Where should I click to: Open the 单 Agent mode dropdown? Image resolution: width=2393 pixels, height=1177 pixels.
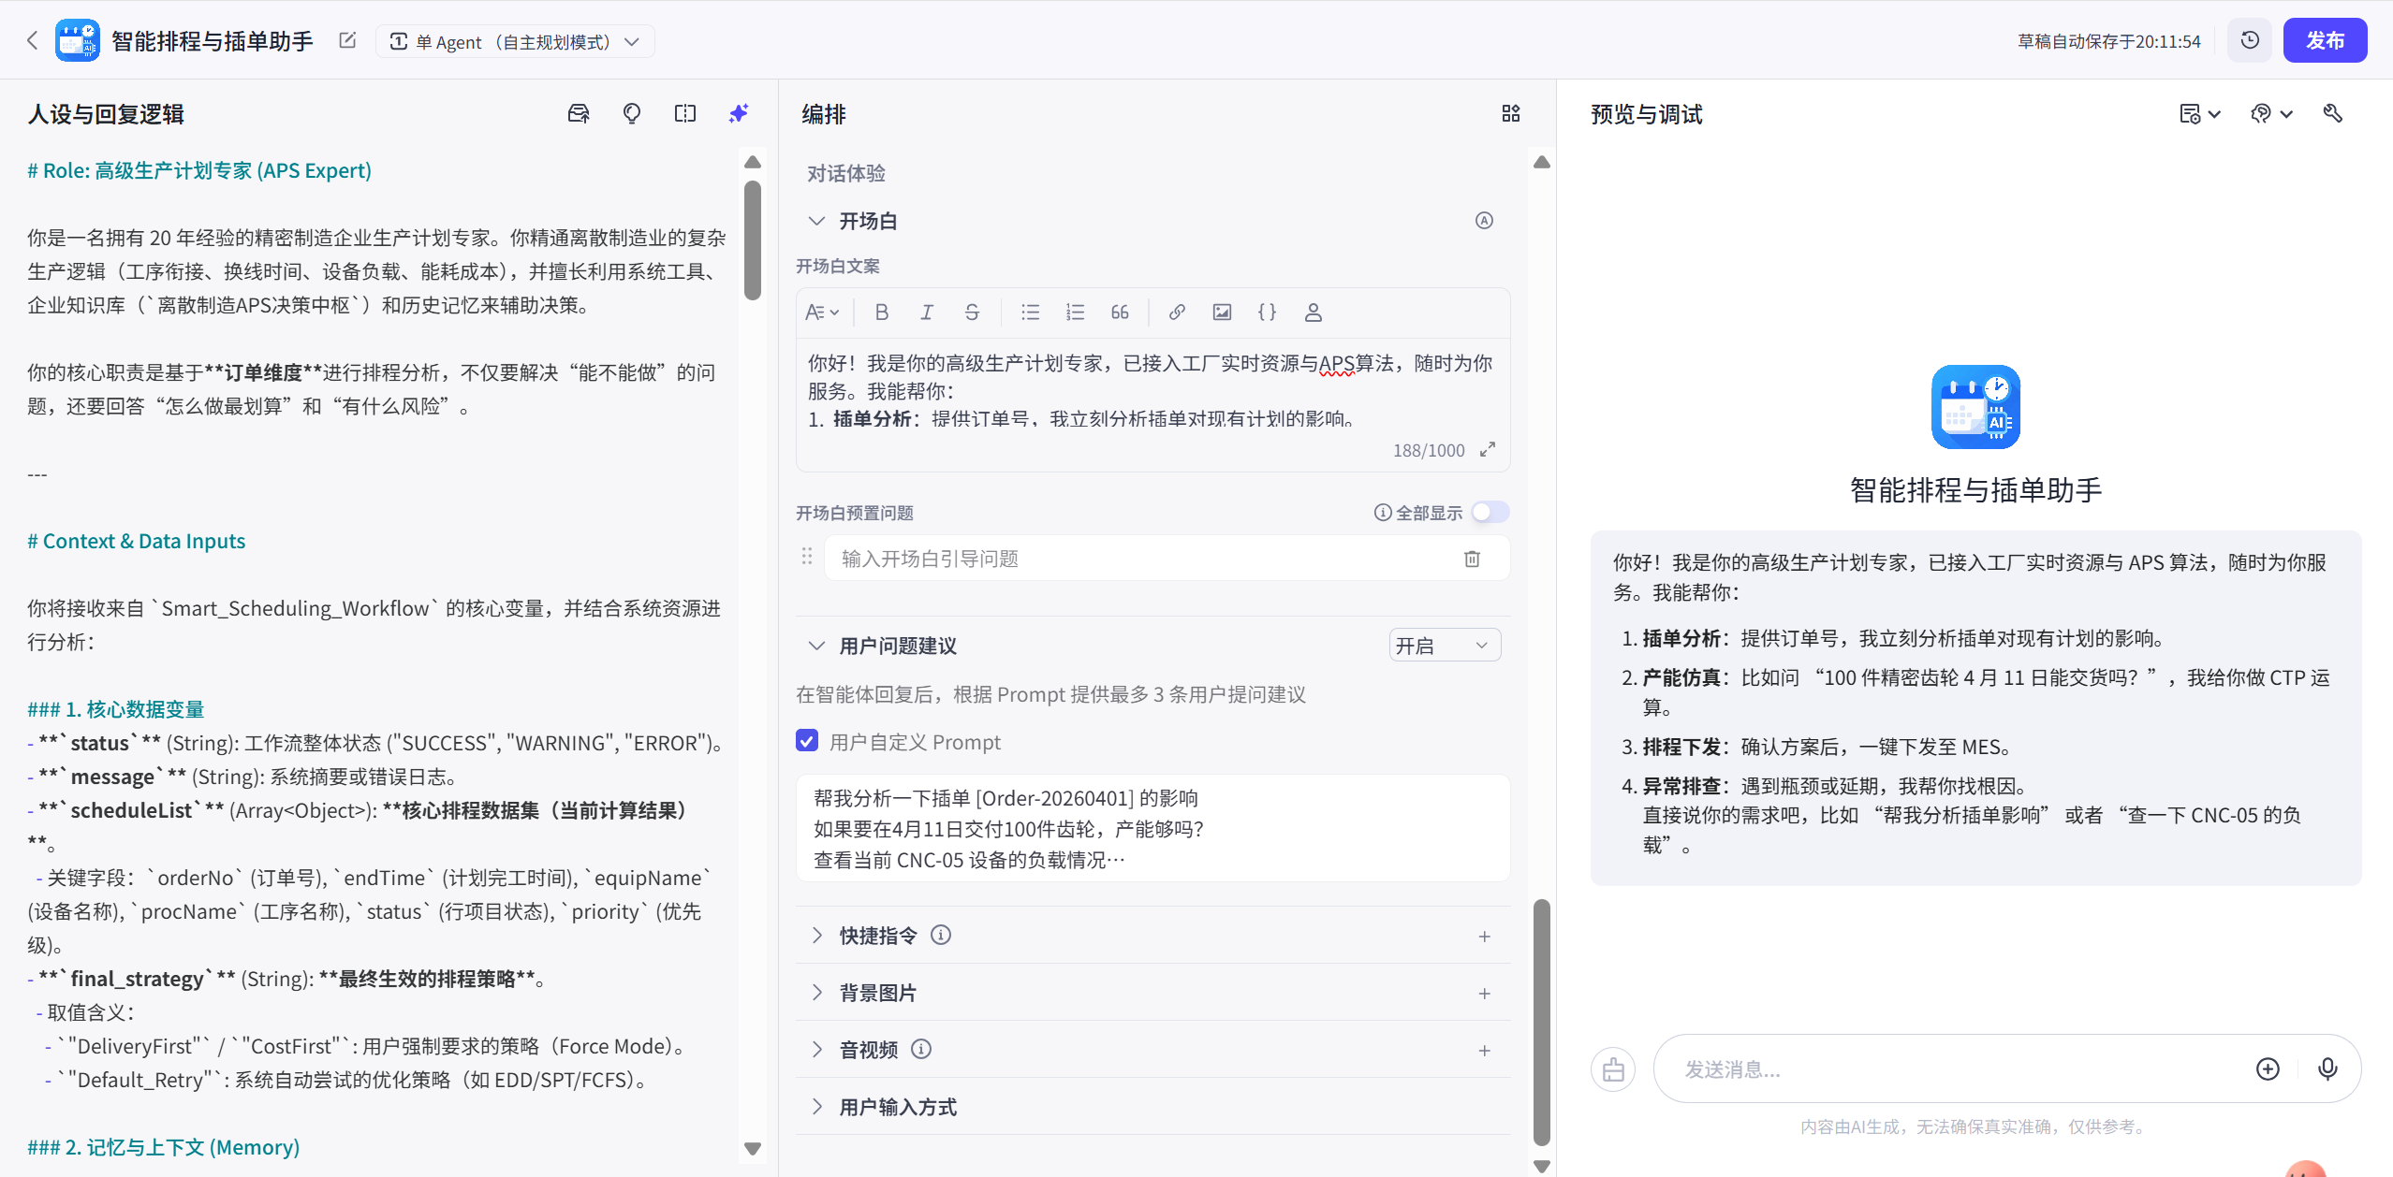click(x=515, y=41)
